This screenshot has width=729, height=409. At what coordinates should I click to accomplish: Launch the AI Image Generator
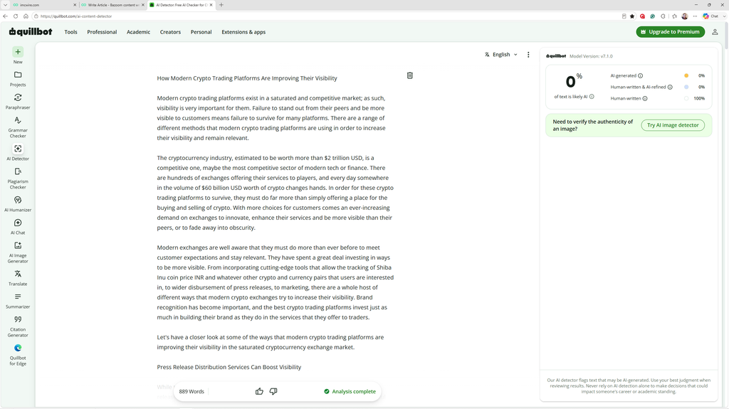click(x=18, y=252)
